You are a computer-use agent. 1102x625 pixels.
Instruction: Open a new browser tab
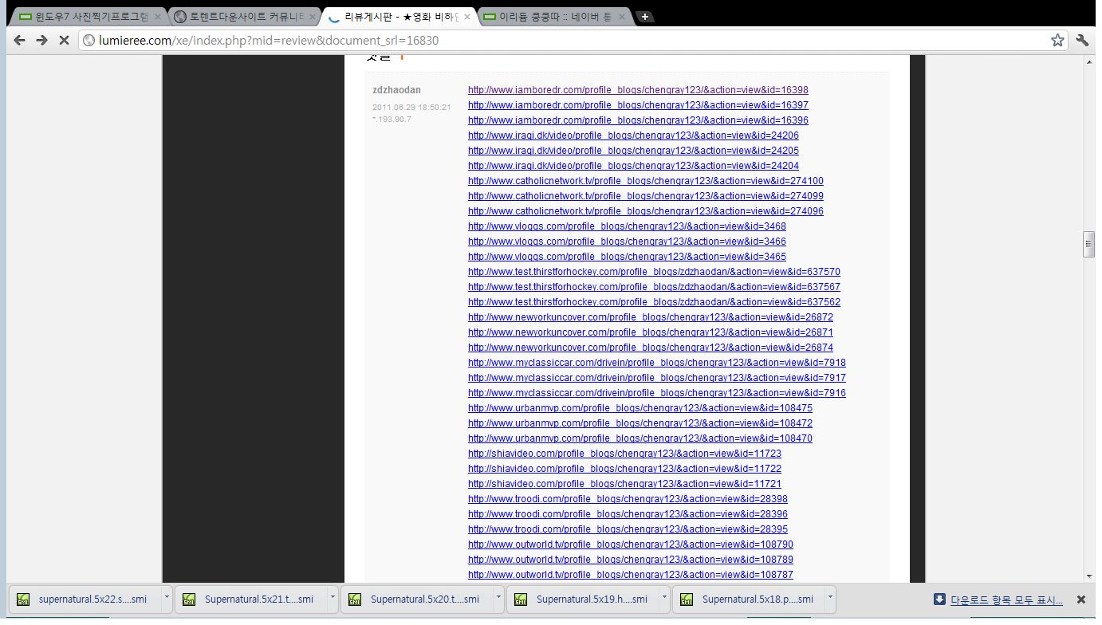tap(645, 17)
